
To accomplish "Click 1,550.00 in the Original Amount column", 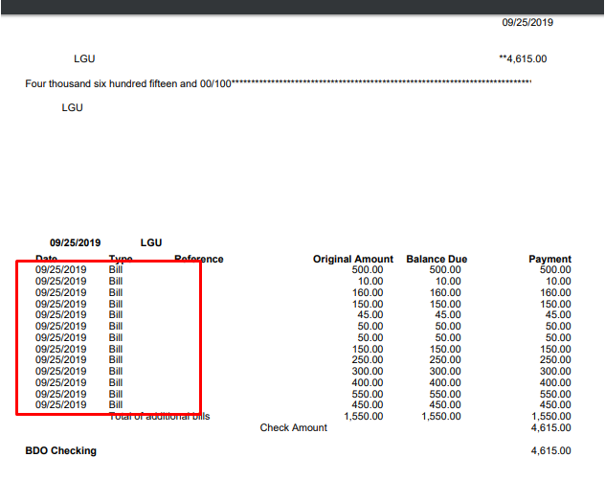I will (364, 416).
